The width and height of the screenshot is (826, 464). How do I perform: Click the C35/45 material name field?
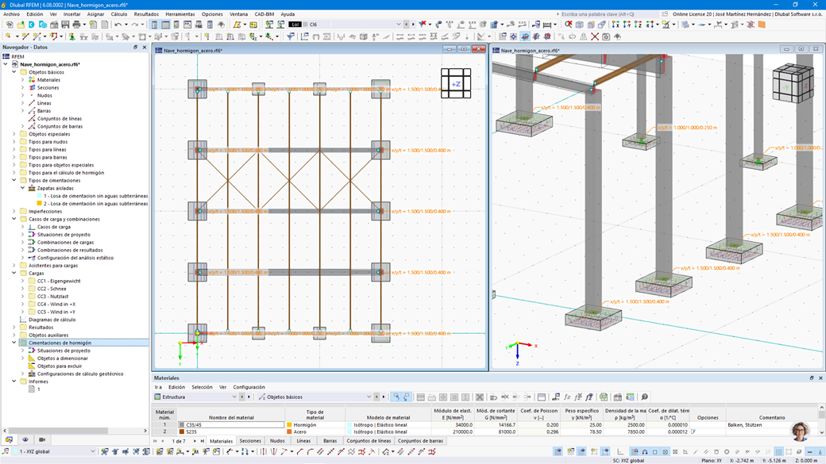(231, 424)
